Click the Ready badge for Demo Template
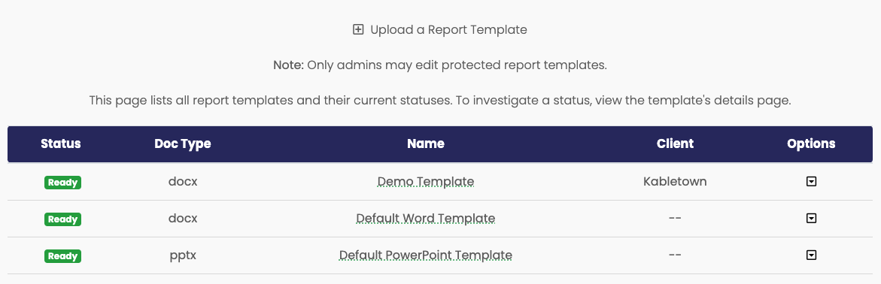Screen dimensions: 881x284 [x=63, y=183]
